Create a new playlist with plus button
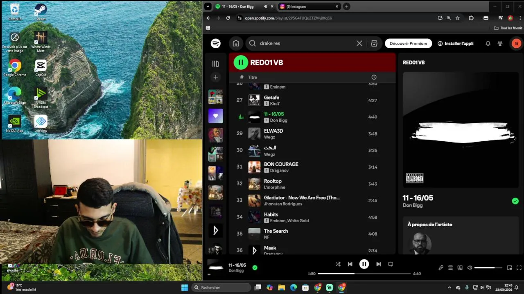 coord(216,77)
